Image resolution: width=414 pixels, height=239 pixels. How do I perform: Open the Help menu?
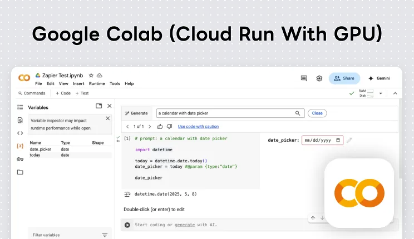pyautogui.click(x=129, y=83)
